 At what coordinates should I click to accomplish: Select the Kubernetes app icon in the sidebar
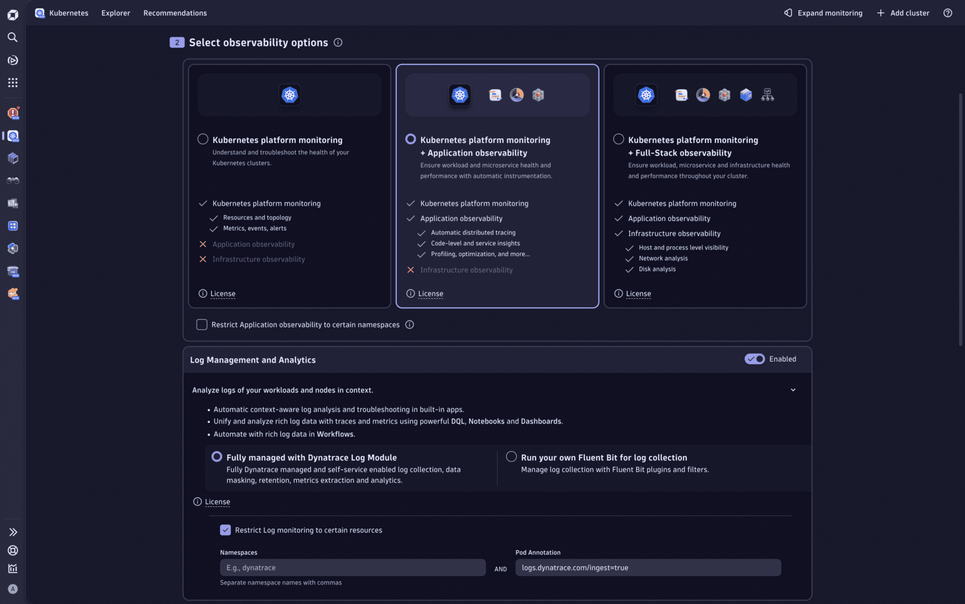click(x=13, y=136)
